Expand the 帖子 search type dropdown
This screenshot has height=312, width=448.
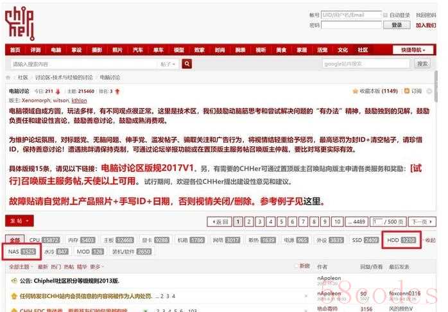[168, 64]
